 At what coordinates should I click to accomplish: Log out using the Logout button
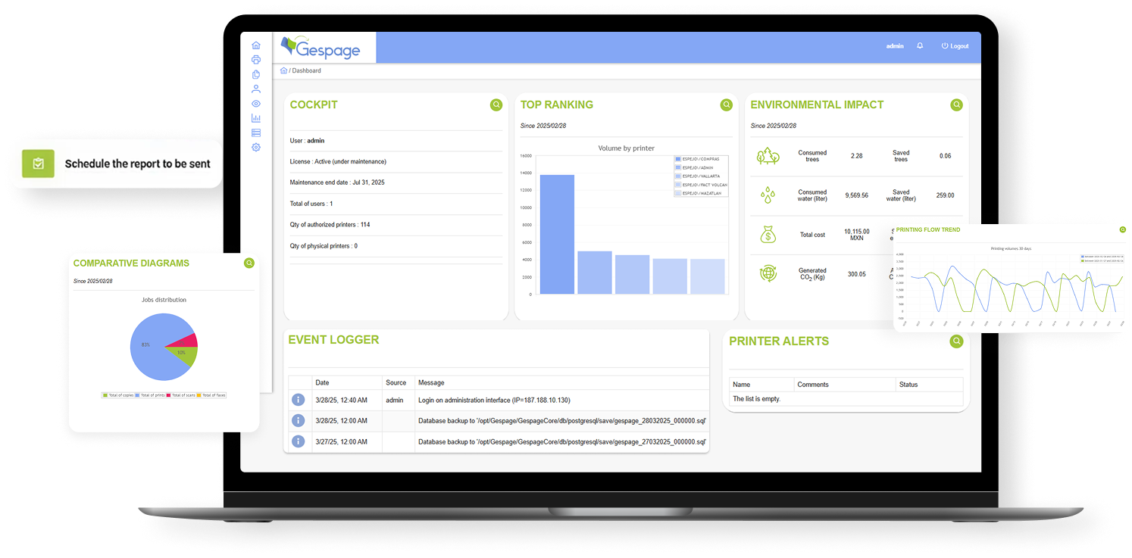(955, 46)
